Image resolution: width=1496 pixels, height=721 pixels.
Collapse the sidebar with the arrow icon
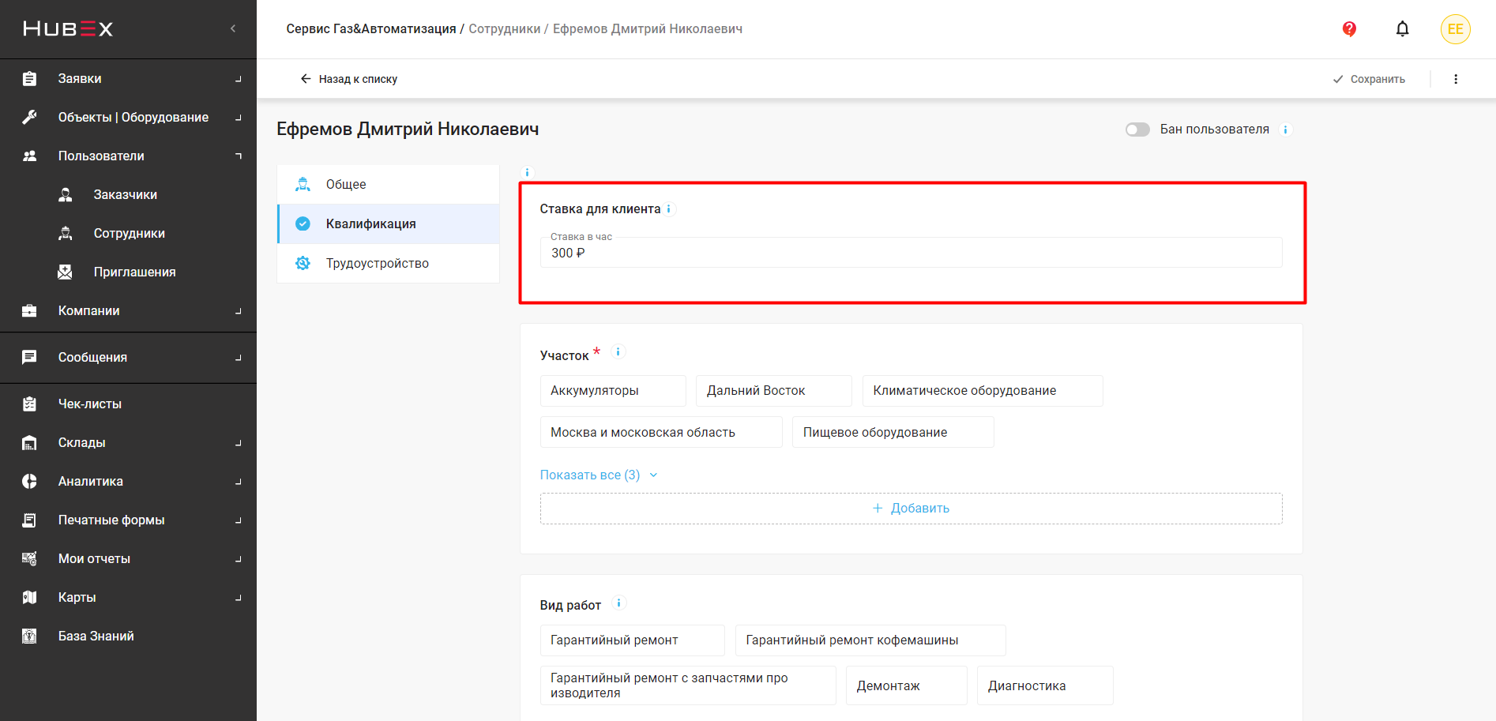coord(233,28)
